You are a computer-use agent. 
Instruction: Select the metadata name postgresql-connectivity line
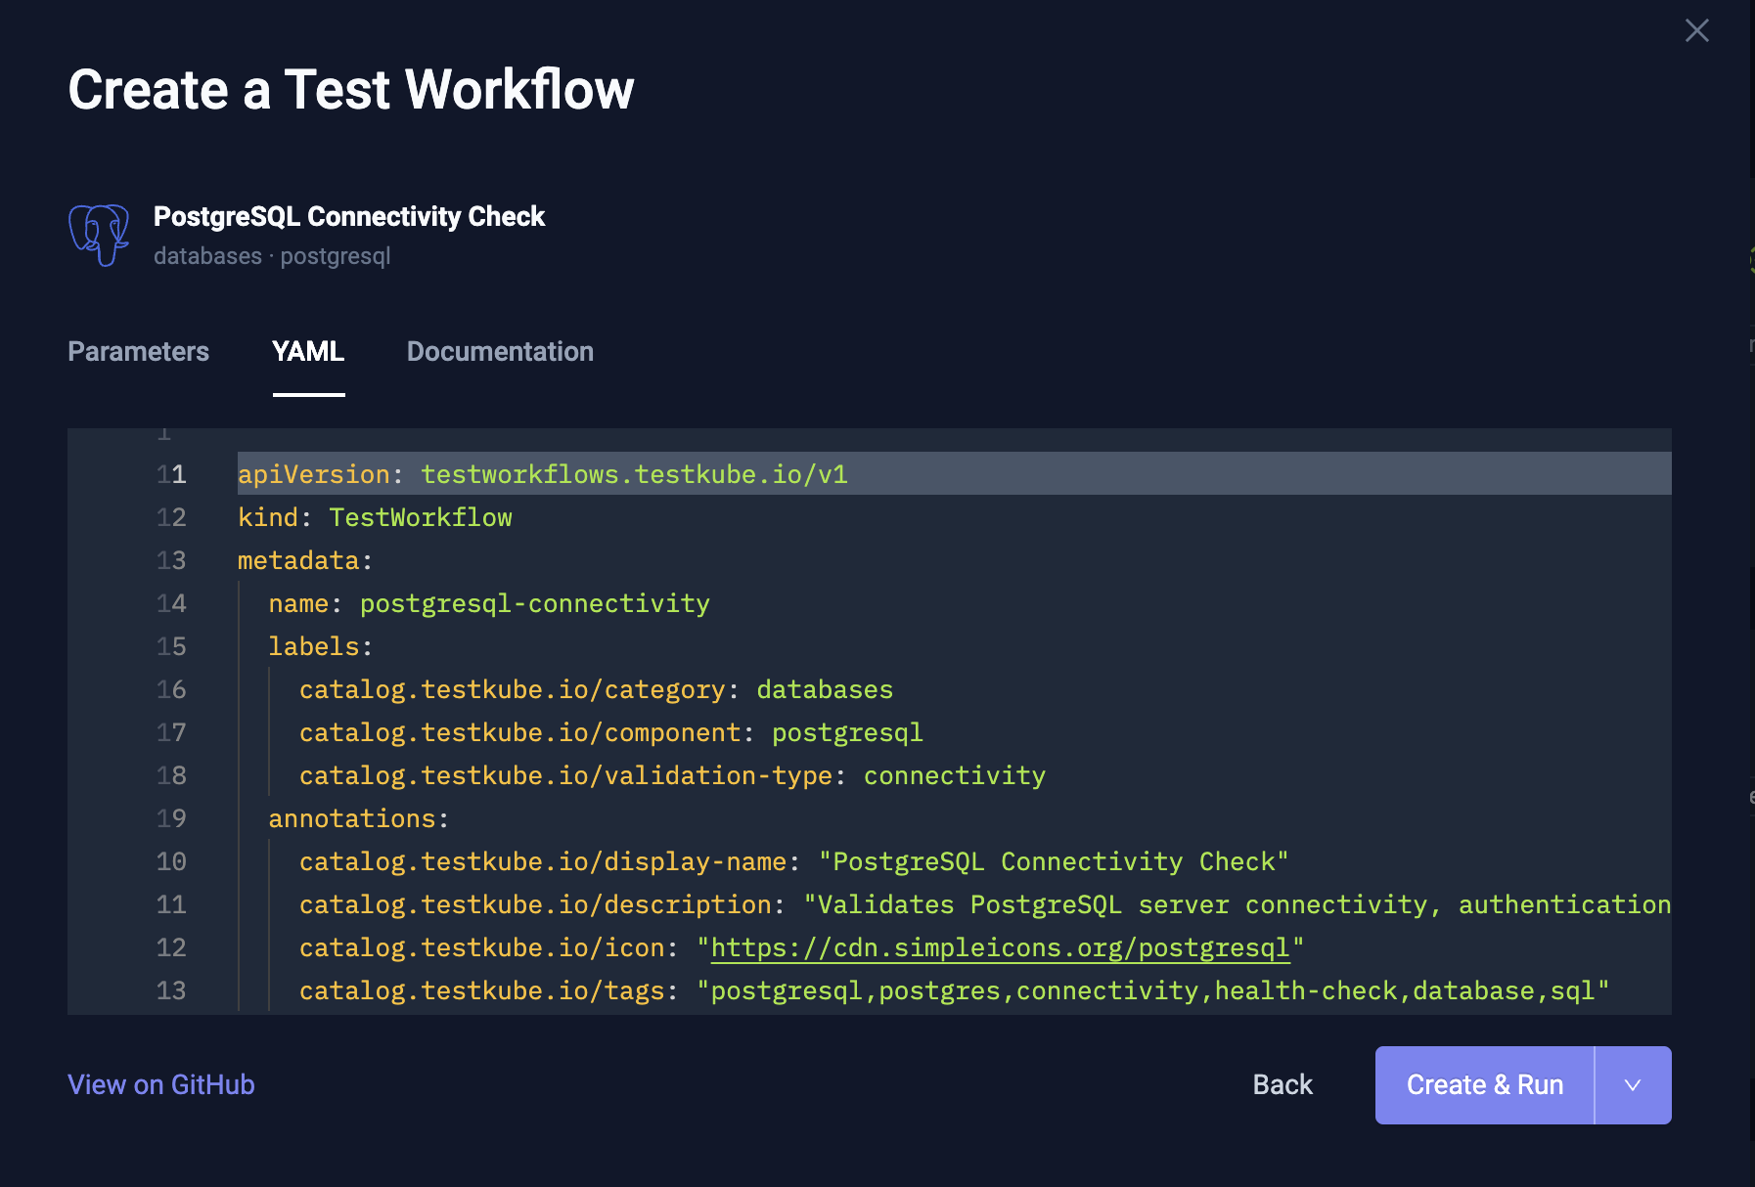489,603
